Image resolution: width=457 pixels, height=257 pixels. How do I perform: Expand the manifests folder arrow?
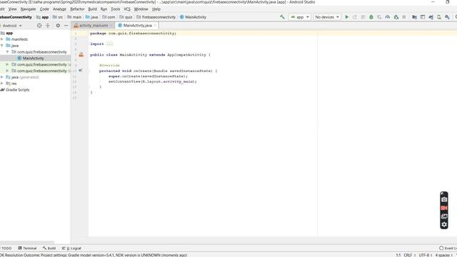(2, 39)
